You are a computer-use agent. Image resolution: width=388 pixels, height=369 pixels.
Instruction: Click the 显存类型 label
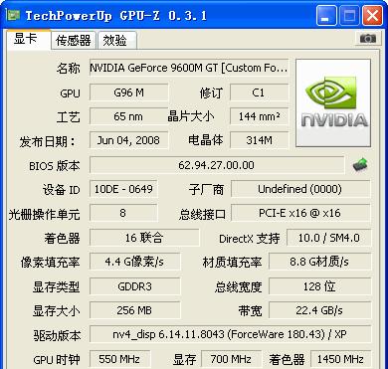tap(57, 287)
